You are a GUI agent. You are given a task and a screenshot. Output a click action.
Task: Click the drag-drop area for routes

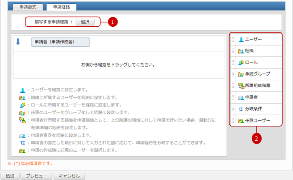coord(118,65)
